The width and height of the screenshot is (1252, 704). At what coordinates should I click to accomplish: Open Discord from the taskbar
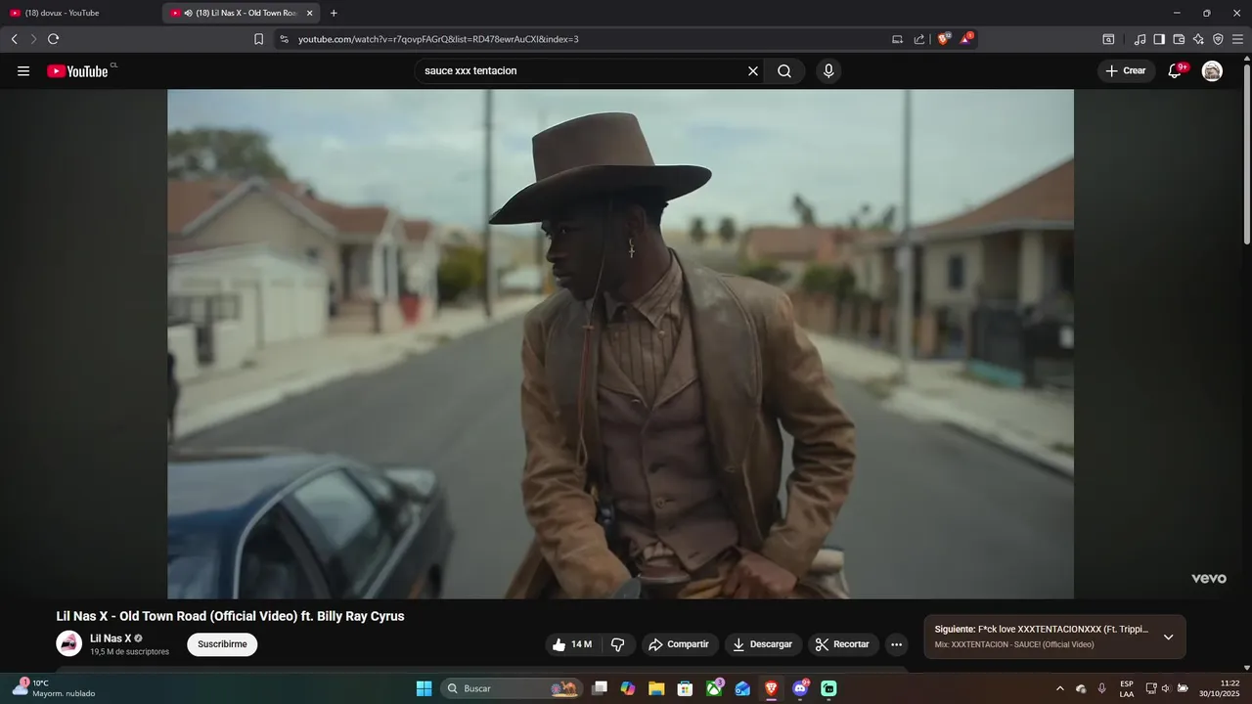pyautogui.click(x=800, y=688)
